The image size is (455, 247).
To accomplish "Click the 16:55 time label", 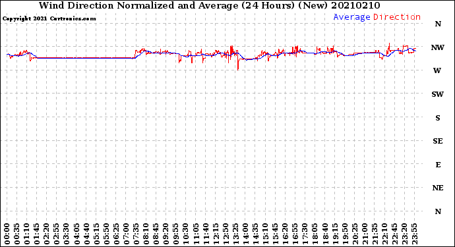I will 295,234.
